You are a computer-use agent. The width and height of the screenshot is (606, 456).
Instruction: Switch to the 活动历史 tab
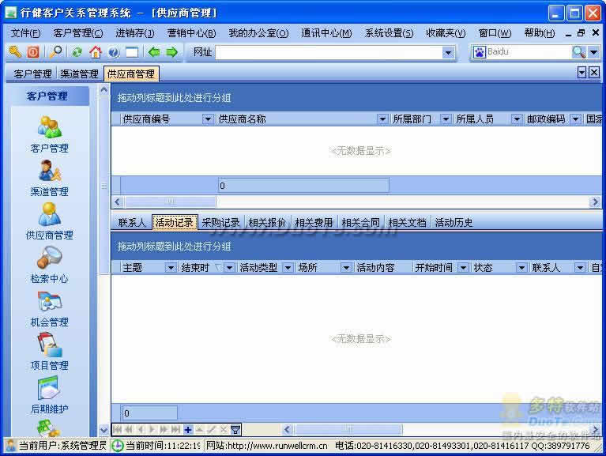454,223
